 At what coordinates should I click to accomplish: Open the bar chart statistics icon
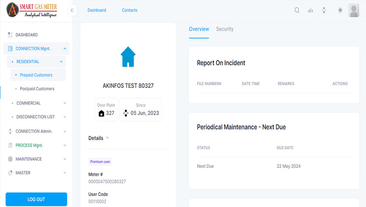coord(311,10)
